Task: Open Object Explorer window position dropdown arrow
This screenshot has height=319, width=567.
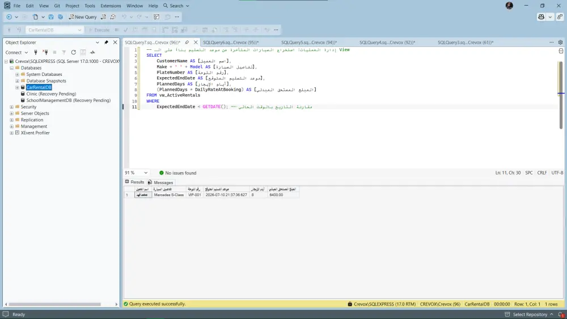Action: click(x=98, y=42)
